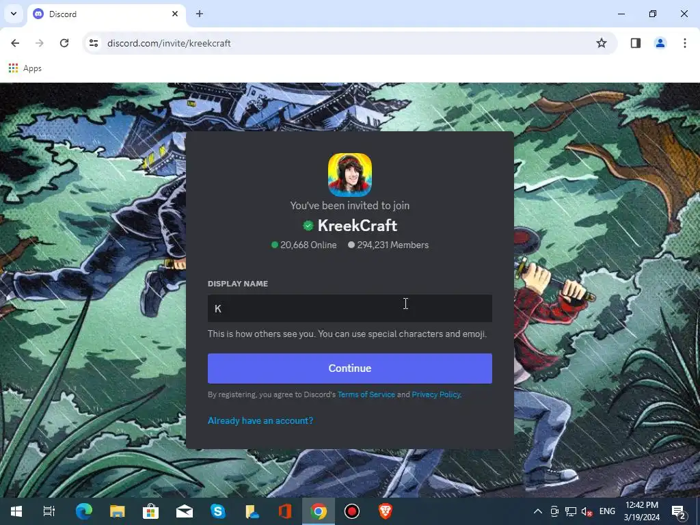Screen dimensions: 700x525
Task: Open the screen recorder taskbar icon
Action: point(352,511)
